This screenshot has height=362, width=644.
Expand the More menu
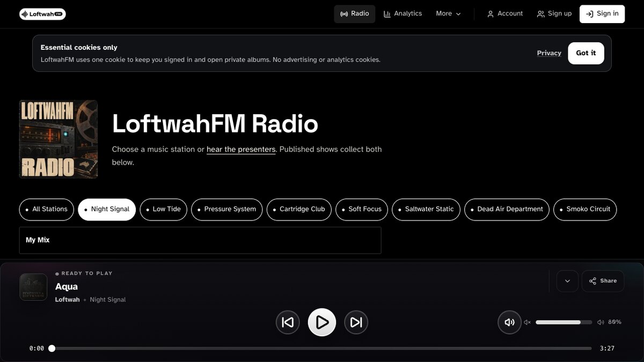tap(449, 14)
